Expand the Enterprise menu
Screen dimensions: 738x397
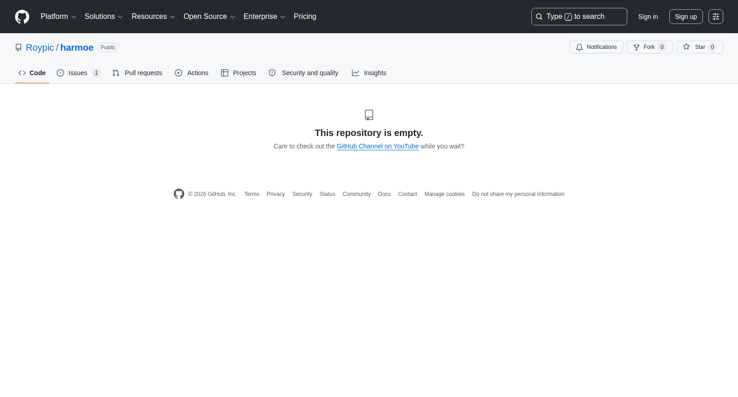point(265,17)
